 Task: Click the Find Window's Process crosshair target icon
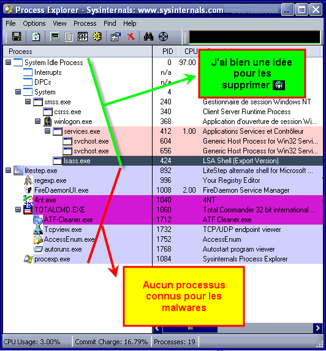[x=163, y=36]
